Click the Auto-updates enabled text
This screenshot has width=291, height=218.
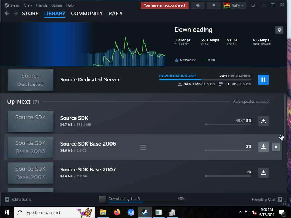(x=251, y=102)
